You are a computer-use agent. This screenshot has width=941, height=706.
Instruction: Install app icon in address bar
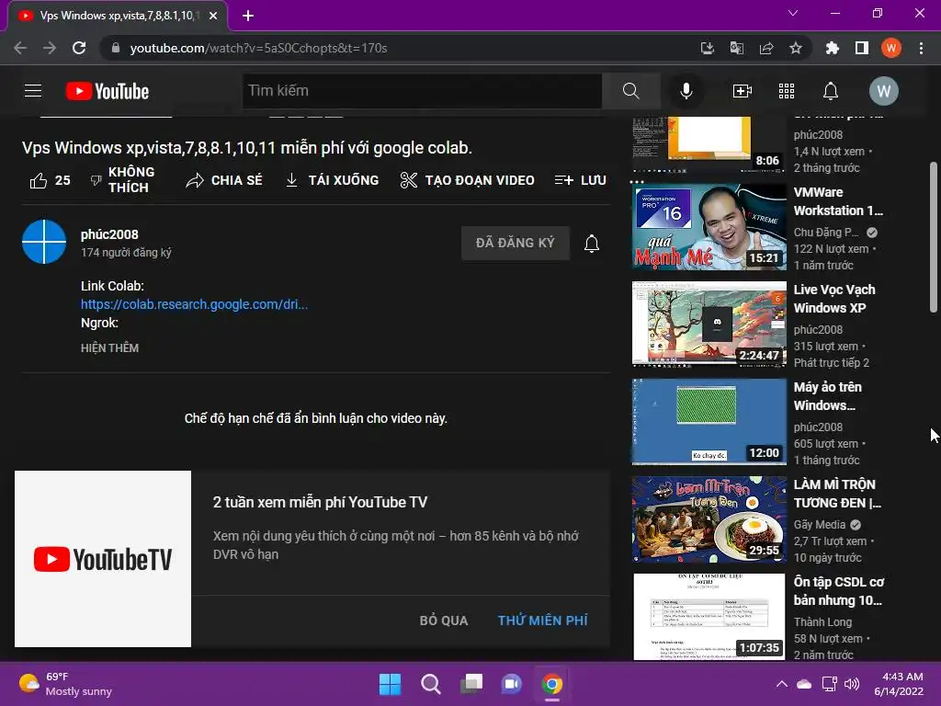707,48
